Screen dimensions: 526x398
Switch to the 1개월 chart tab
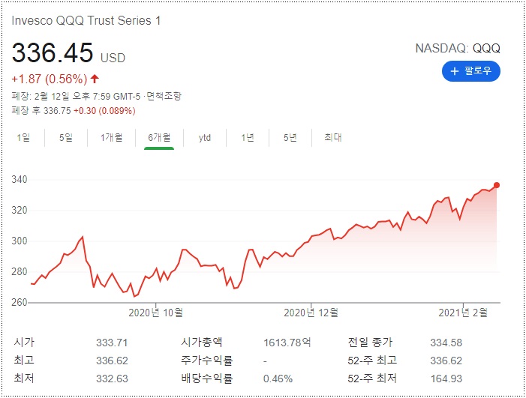111,137
